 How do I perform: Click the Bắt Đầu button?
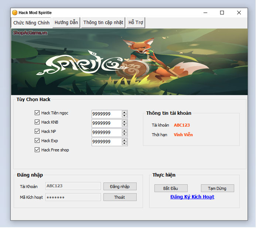[171, 188]
